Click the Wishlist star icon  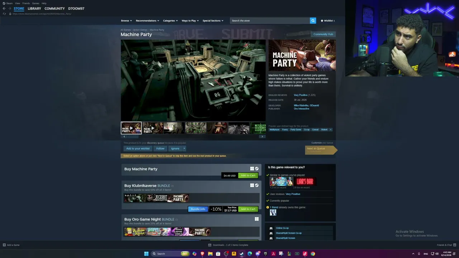pyautogui.click(x=322, y=21)
